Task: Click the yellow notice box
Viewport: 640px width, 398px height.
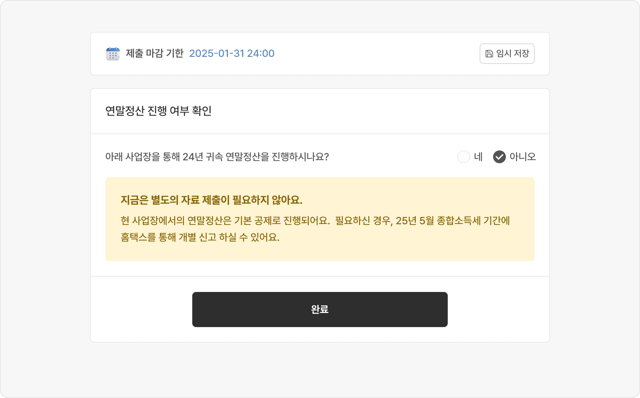Action: pos(319,219)
